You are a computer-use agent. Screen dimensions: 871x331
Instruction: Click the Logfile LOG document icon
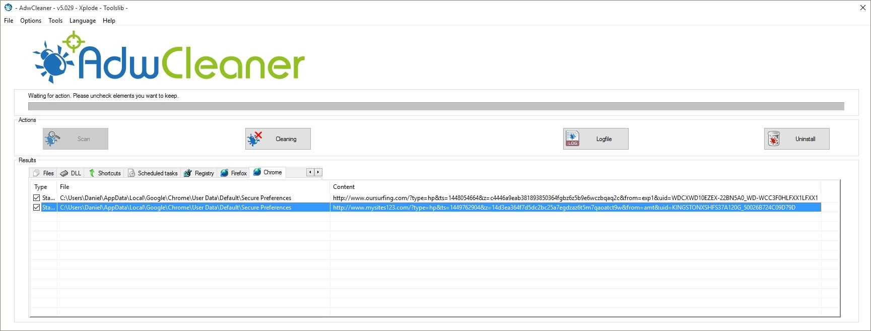pyautogui.click(x=573, y=139)
